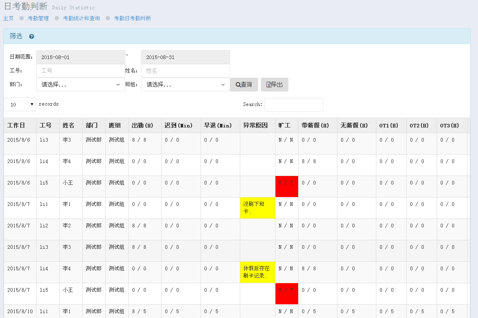478x318 pixels.
Task: Click the 筛选 panel title
Action: [16, 36]
